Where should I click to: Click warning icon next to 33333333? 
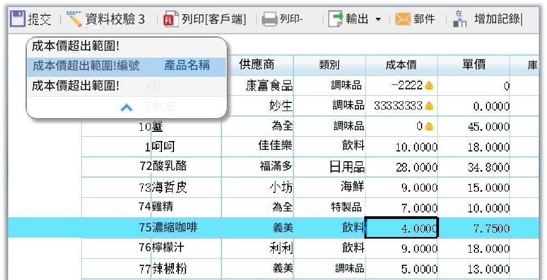coord(429,106)
